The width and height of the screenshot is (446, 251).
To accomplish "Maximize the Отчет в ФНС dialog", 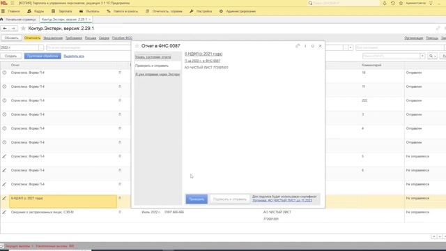I will coord(313,46).
